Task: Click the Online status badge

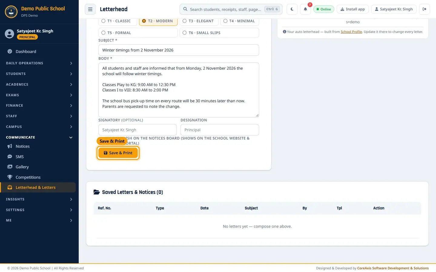Action: tap(324, 9)
